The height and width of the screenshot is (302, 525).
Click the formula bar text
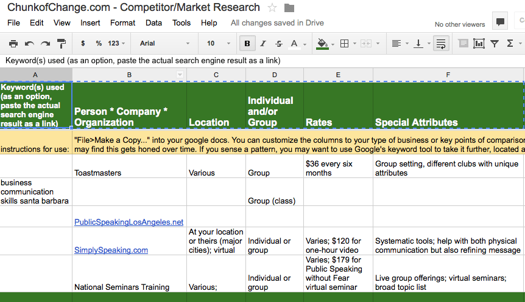pos(143,61)
